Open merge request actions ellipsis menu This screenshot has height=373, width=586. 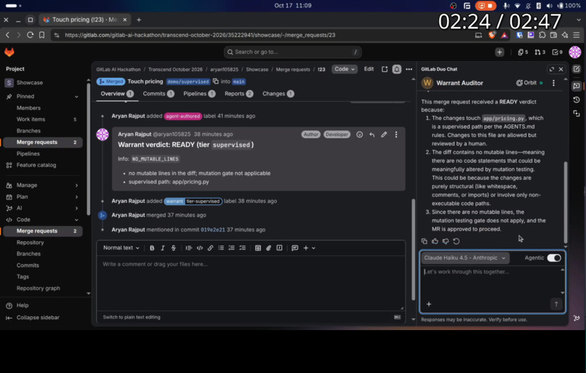point(409,69)
